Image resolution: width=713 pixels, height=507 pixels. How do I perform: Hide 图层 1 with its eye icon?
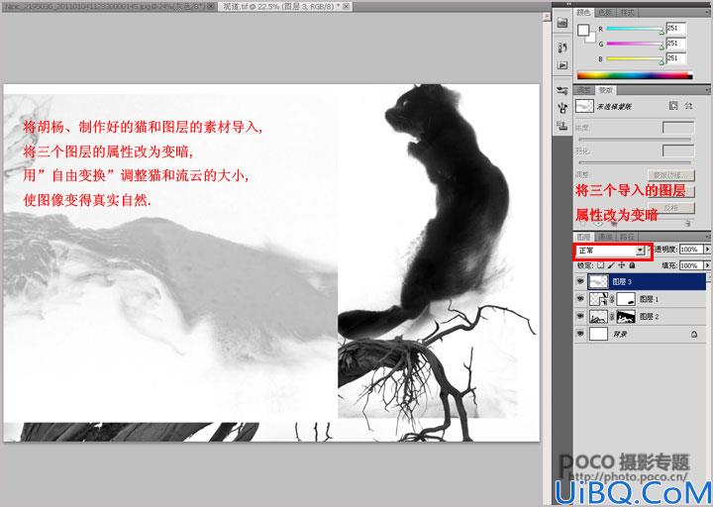click(580, 299)
